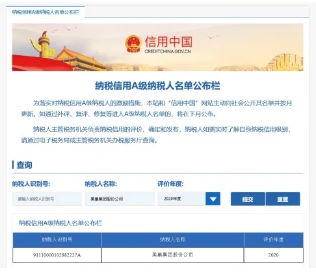Click the CREDITCHINA.GOV.CN text in the banner
This screenshot has width=316, height=274.
[x=168, y=51]
